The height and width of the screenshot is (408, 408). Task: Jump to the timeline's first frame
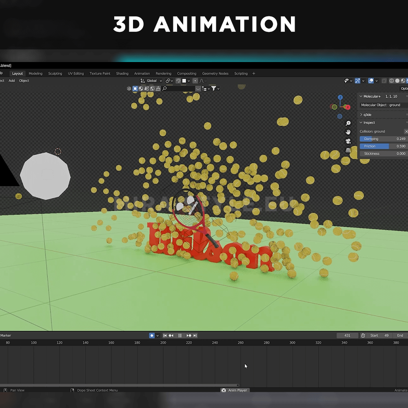(165, 335)
